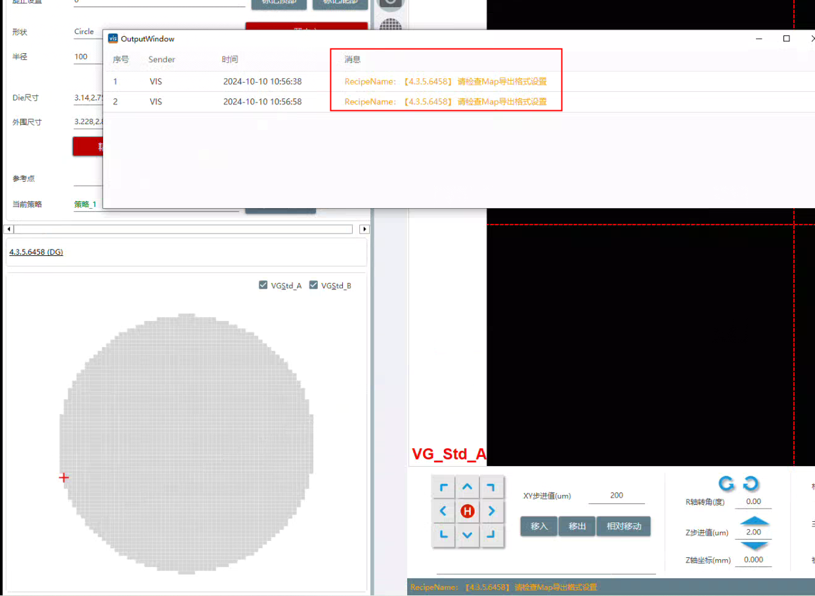815x596 pixels.
Task: Click the up arrow jog button
Action: (x=467, y=488)
